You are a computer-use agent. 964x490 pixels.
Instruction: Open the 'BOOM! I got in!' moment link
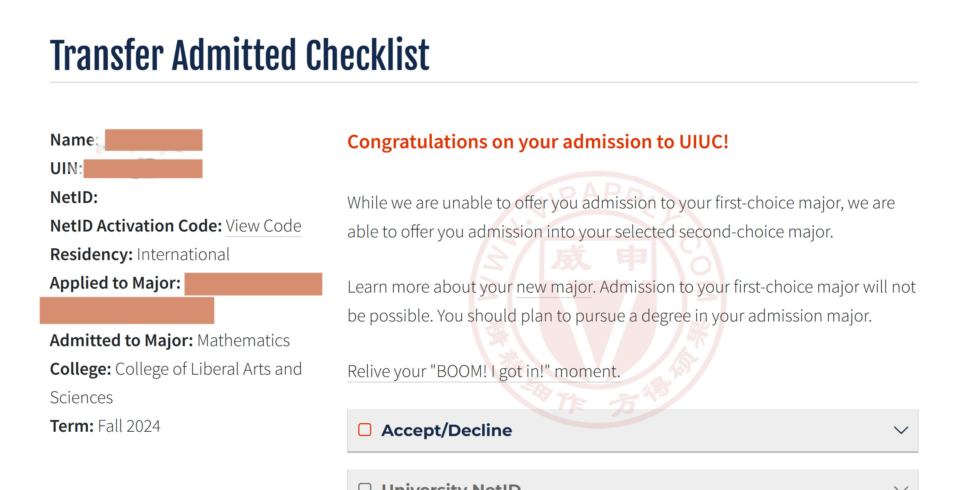(484, 372)
